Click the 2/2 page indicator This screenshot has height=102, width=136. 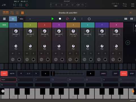(29, 73)
